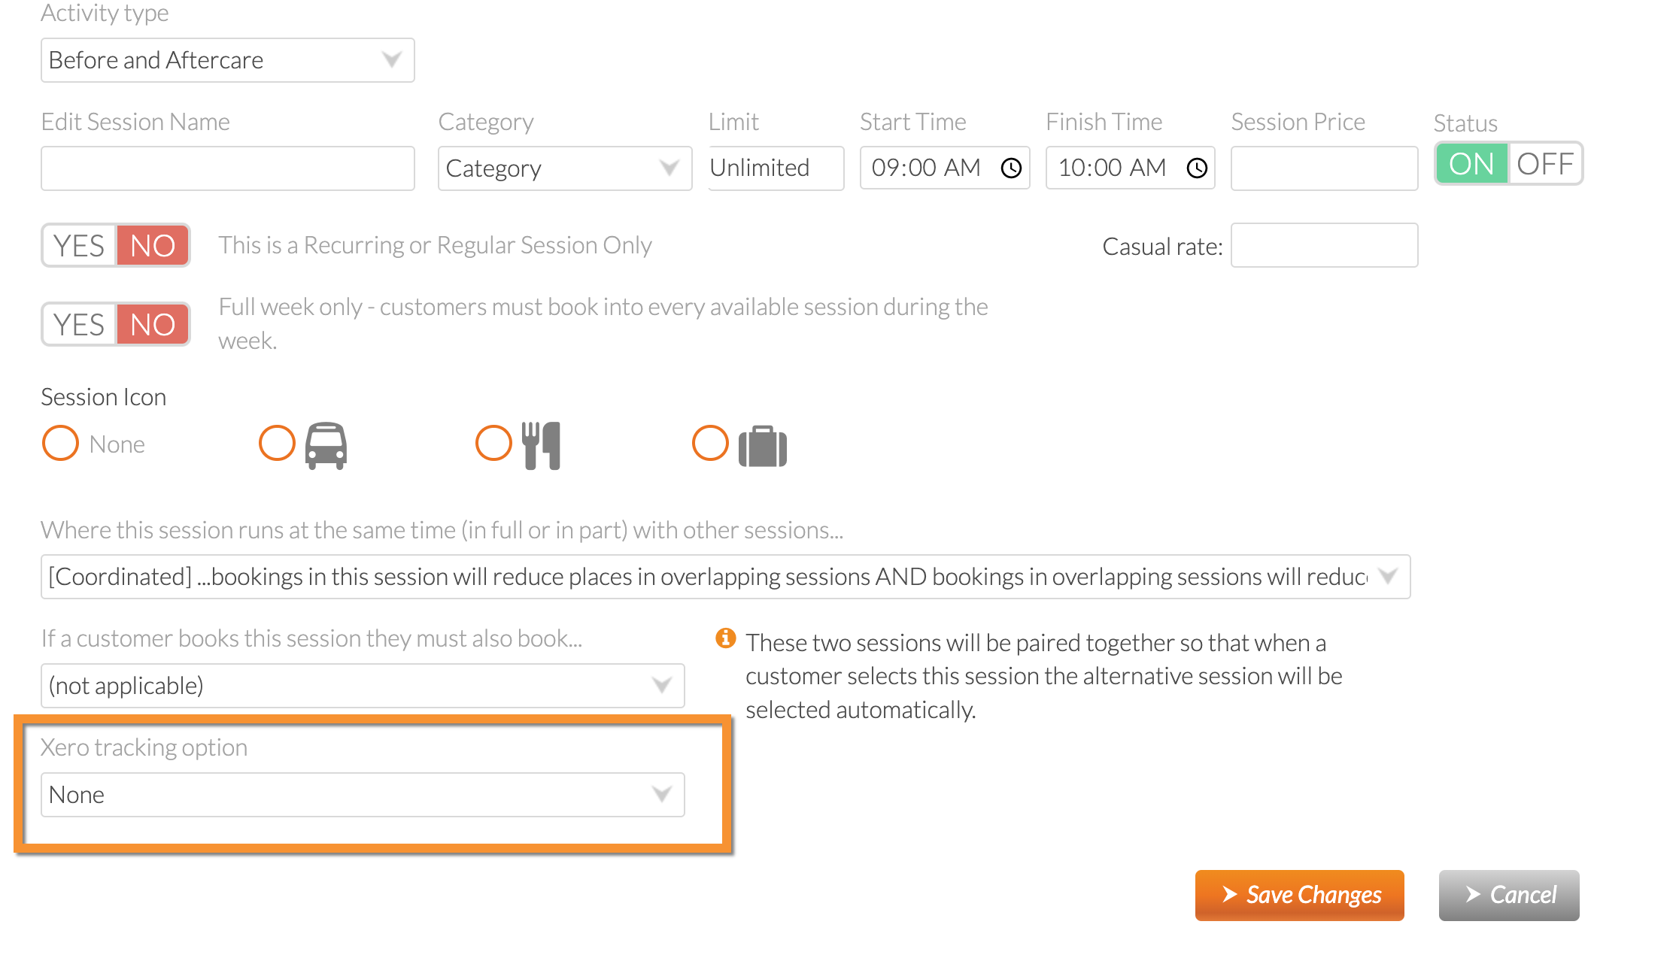Click the Cancel button
Screen dimensions: 1676x979
tap(1509, 895)
